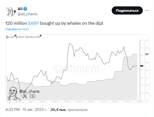Screen dimensions: 154x117
Task: Click the YouTube icon in chart watermark
Action: pyautogui.click(x=32, y=96)
